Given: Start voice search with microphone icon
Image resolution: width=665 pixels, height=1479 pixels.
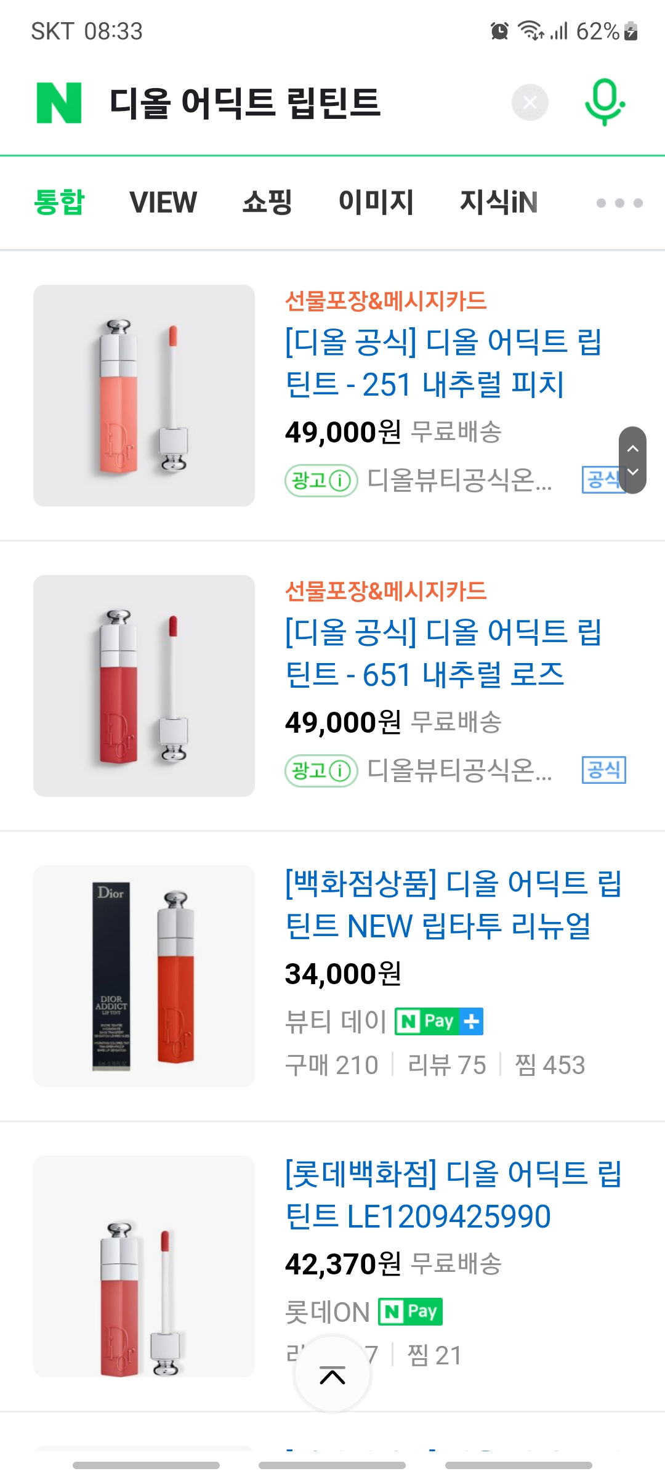Looking at the screenshot, I should click(x=605, y=103).
